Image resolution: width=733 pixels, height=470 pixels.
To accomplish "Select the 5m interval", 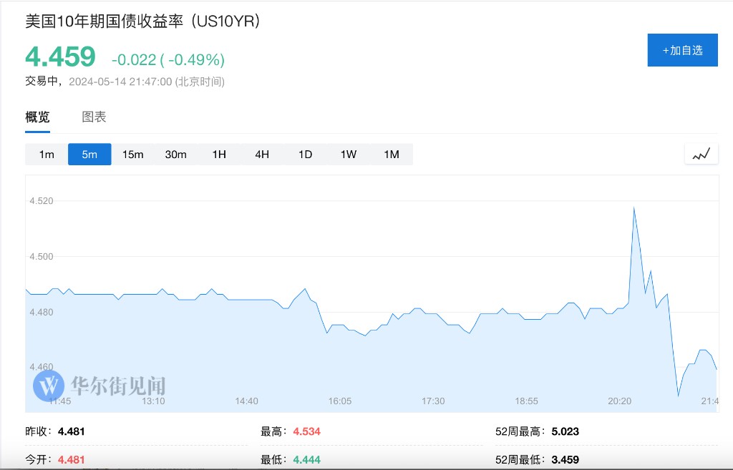I will [x=89, y=155].
